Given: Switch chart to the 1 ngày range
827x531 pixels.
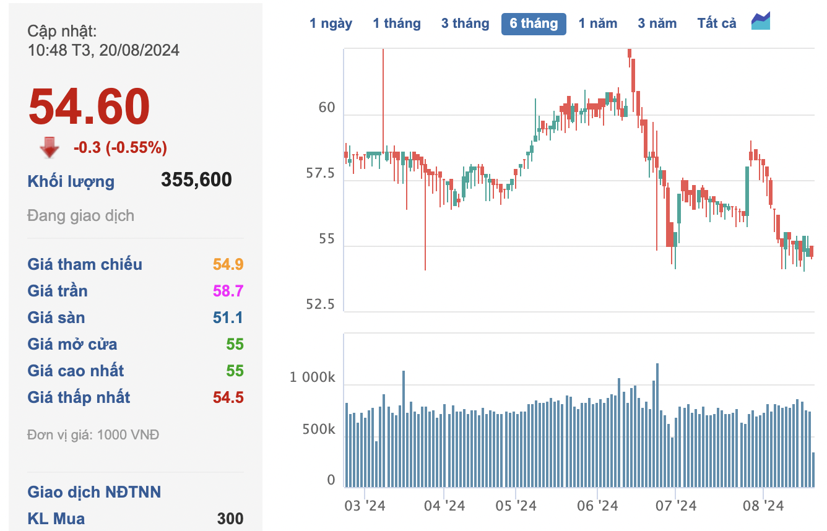Looking at the screenshot, I should 331,24.
